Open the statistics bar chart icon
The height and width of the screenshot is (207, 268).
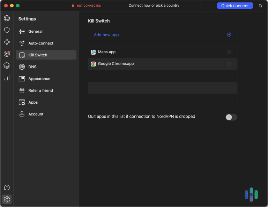coord(7,77)
